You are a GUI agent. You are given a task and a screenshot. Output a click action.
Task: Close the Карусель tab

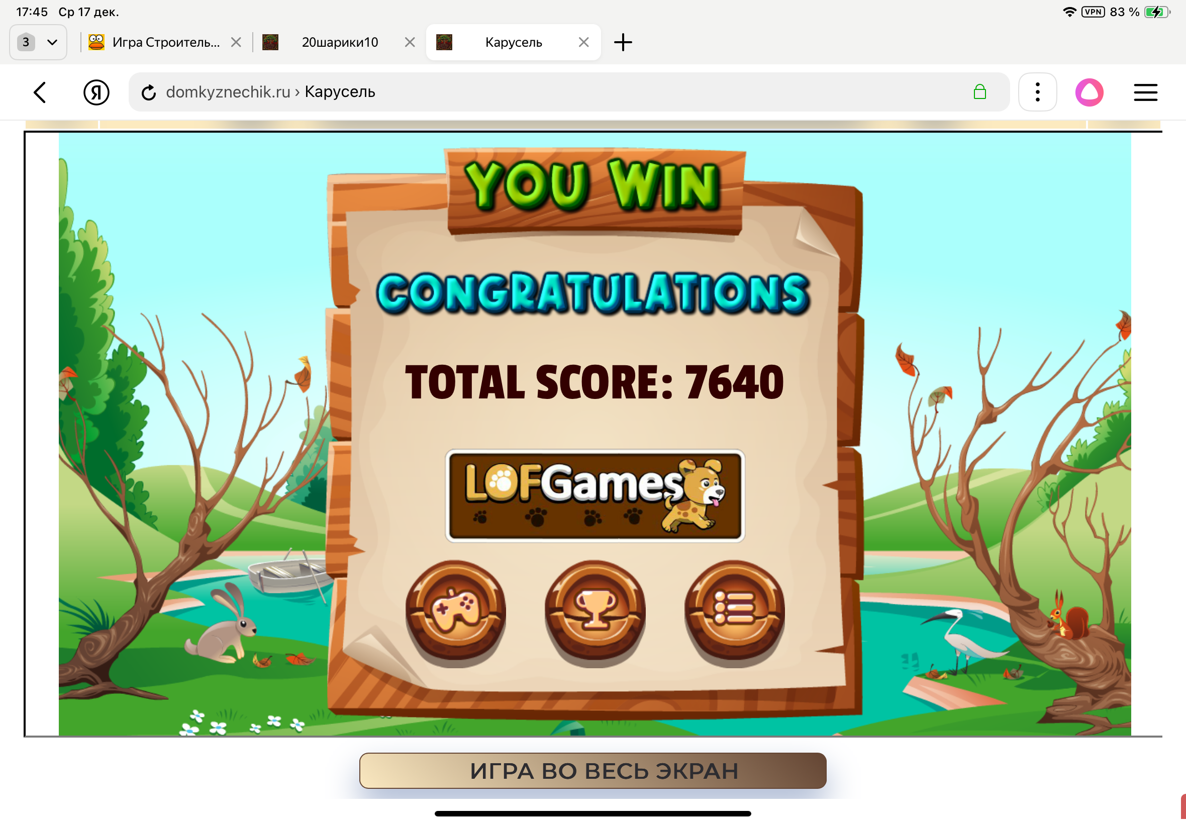click(583, 42)
